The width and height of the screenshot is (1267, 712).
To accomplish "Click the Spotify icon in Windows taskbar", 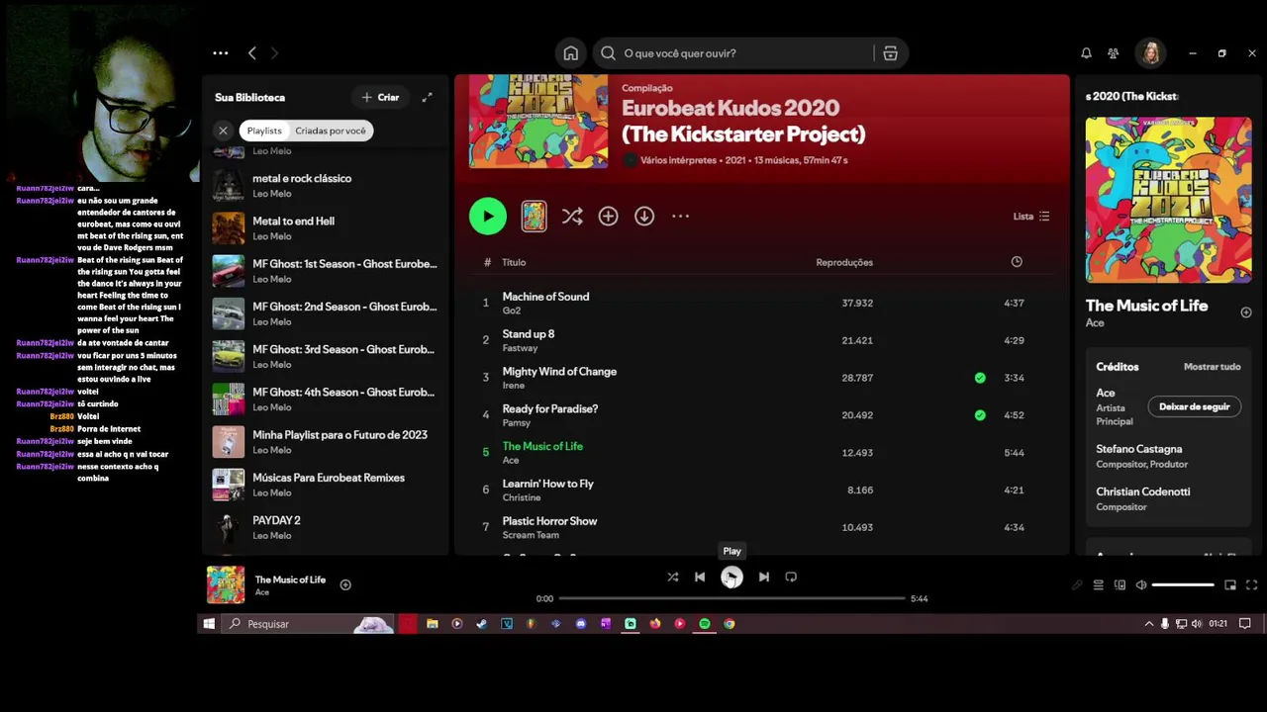I will 704,624.
